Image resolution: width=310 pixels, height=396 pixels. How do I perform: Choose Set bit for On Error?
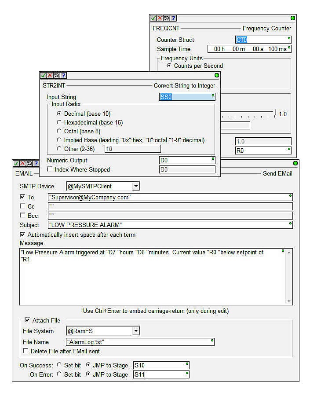pos(59,374)
